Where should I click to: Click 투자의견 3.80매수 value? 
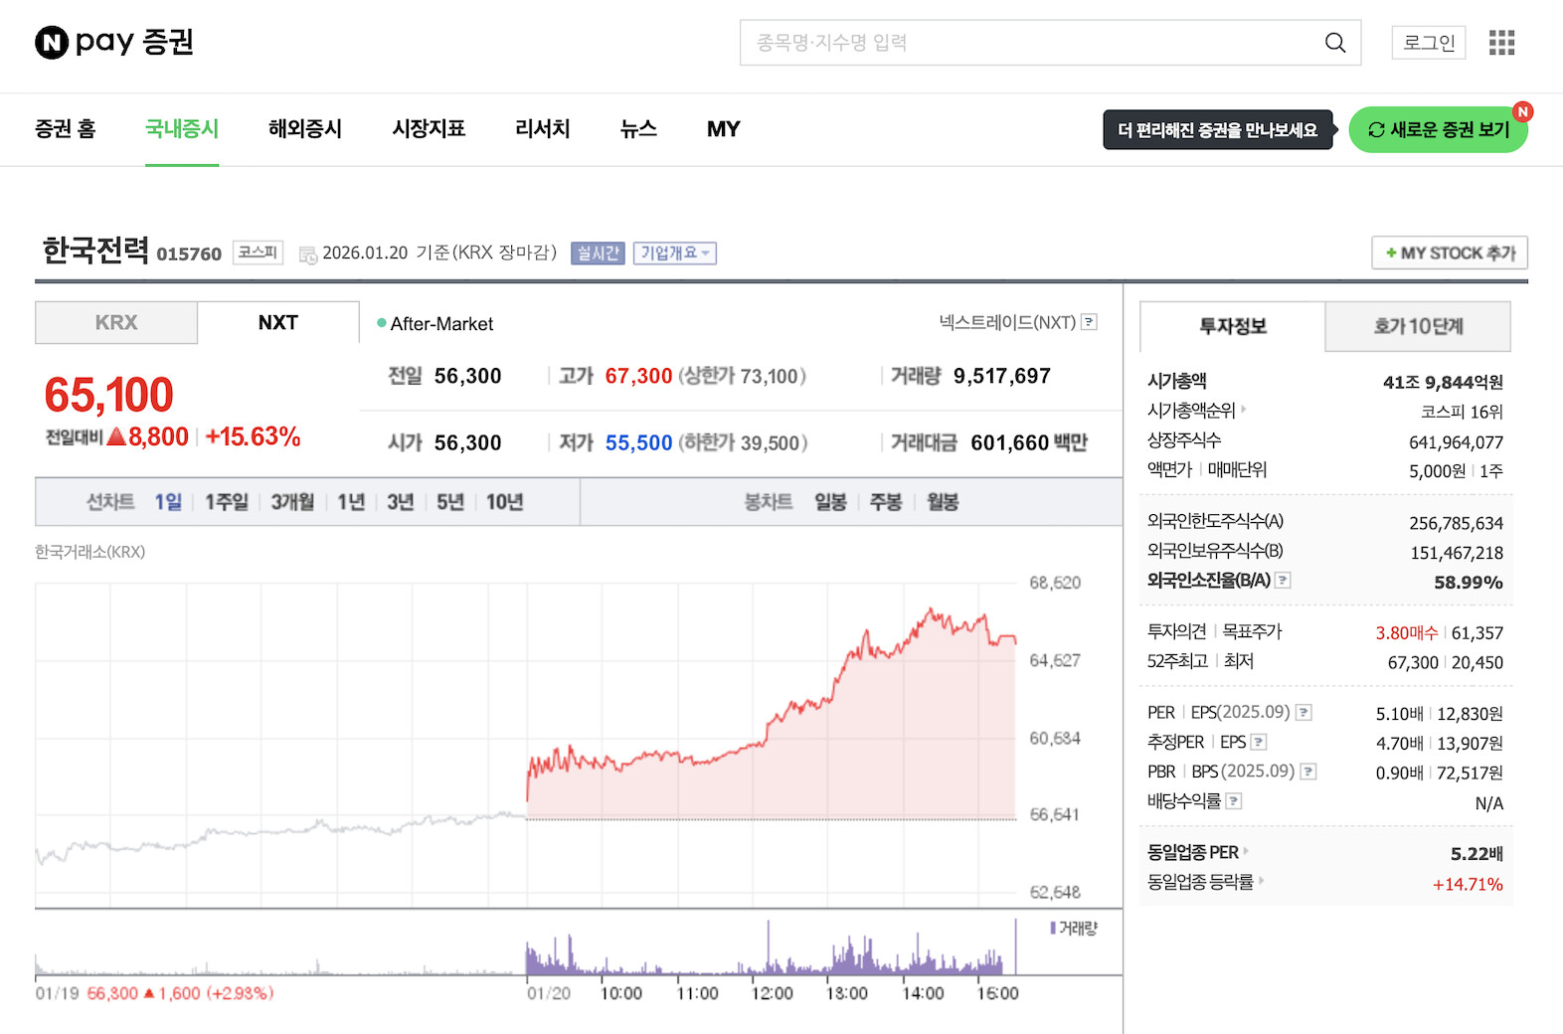pos(1407,633)
